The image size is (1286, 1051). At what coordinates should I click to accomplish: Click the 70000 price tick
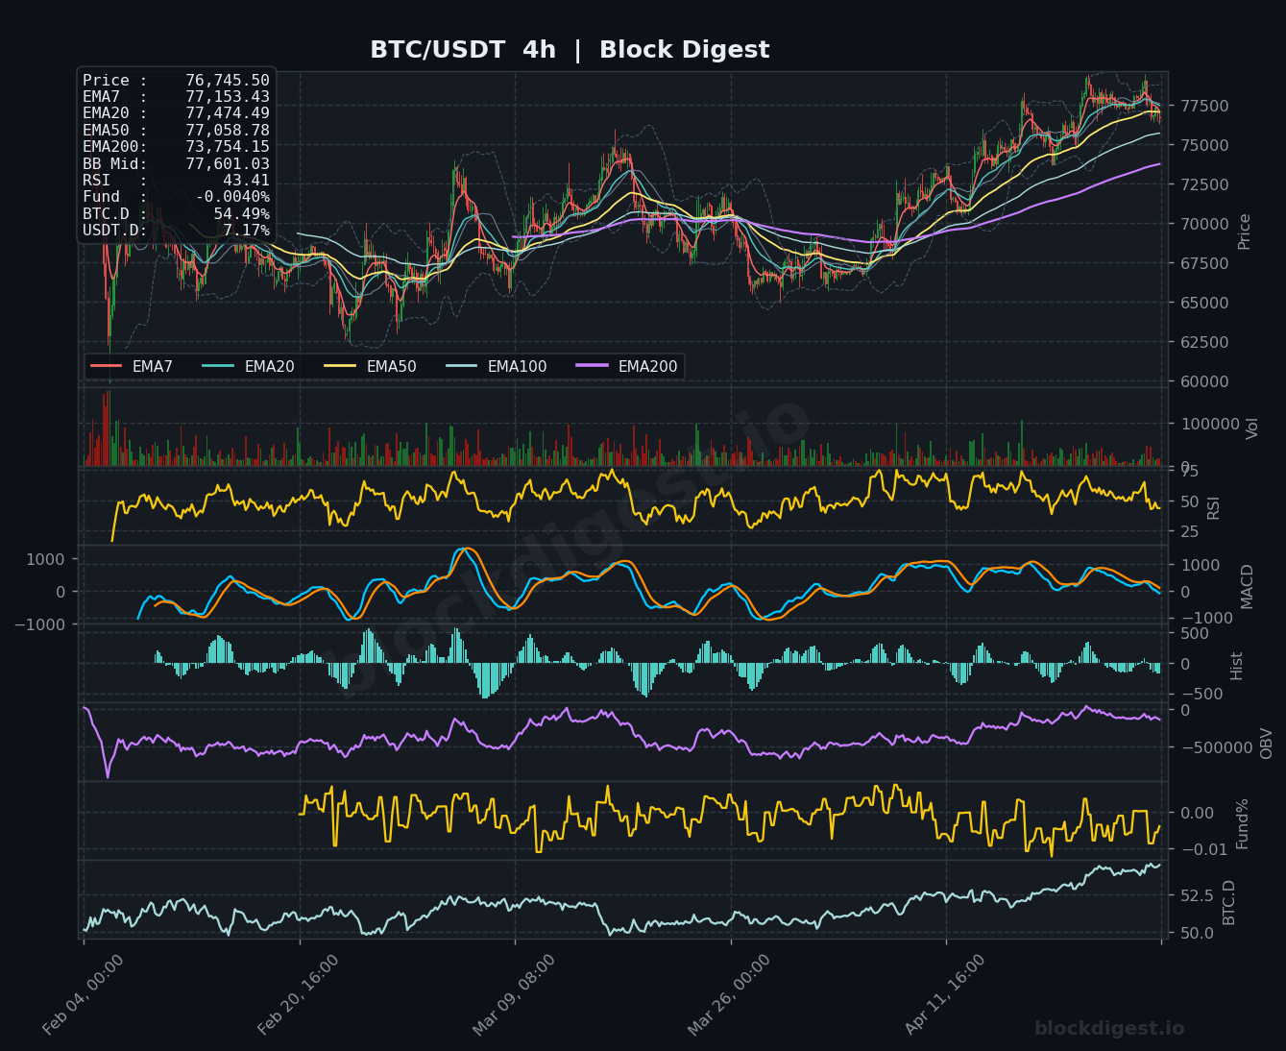1202,224
